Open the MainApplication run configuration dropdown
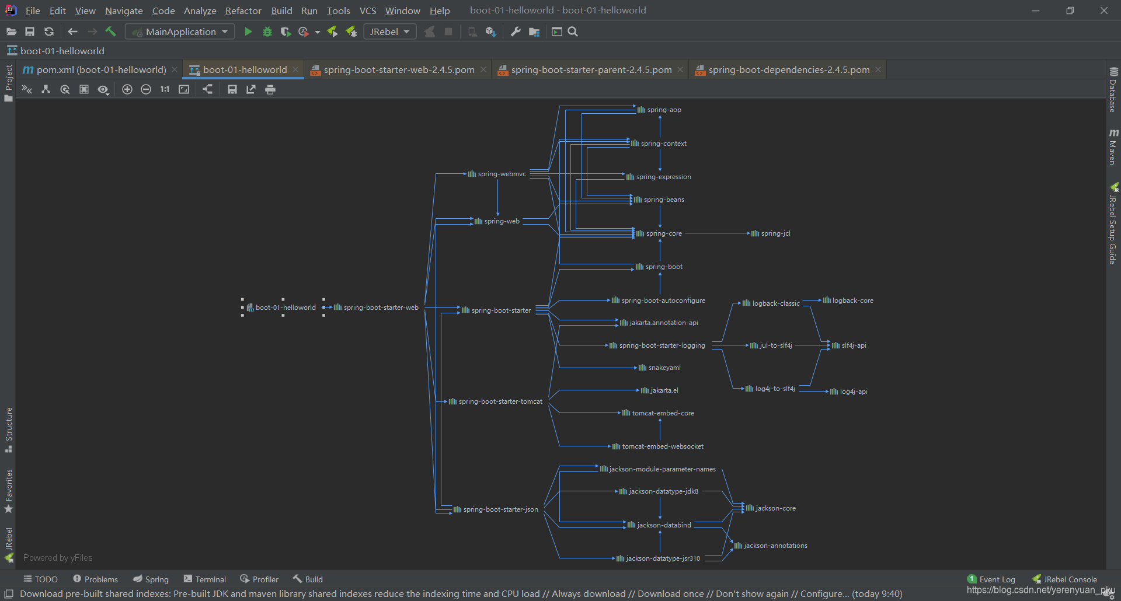Screen dimensions: 1121x601 click(x=180, y=32)
